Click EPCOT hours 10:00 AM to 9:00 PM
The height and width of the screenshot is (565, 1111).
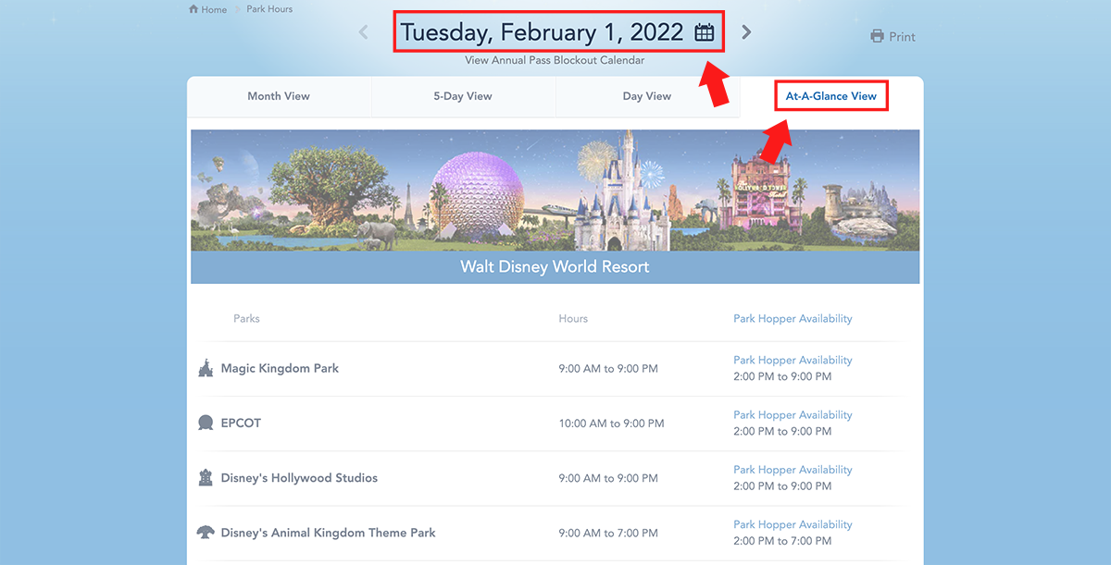click(x=611, y=424)
